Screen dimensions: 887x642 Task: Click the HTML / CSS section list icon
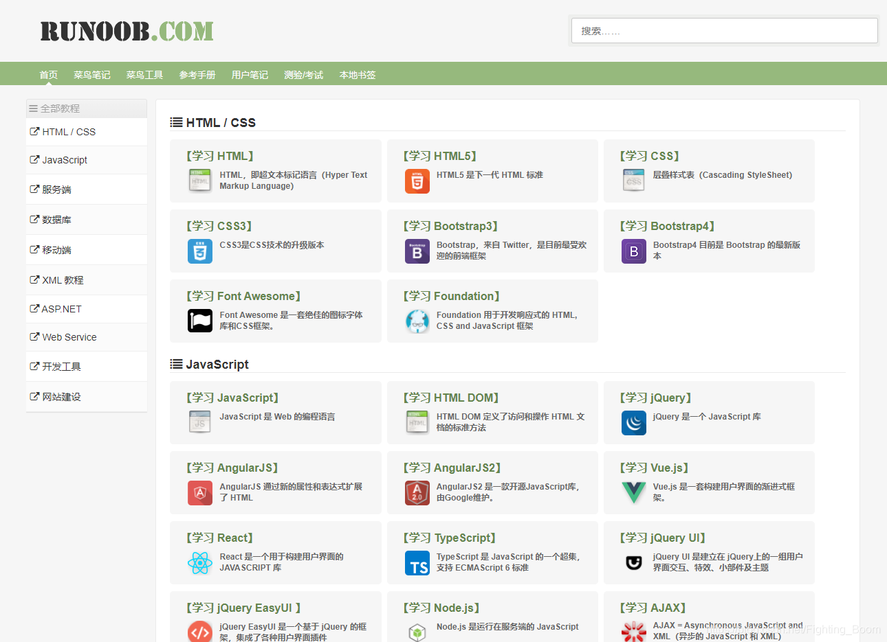click(176, 122)
